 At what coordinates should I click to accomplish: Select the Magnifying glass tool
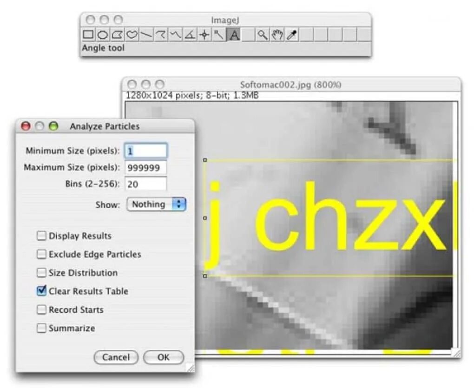[x=263, y=35]
